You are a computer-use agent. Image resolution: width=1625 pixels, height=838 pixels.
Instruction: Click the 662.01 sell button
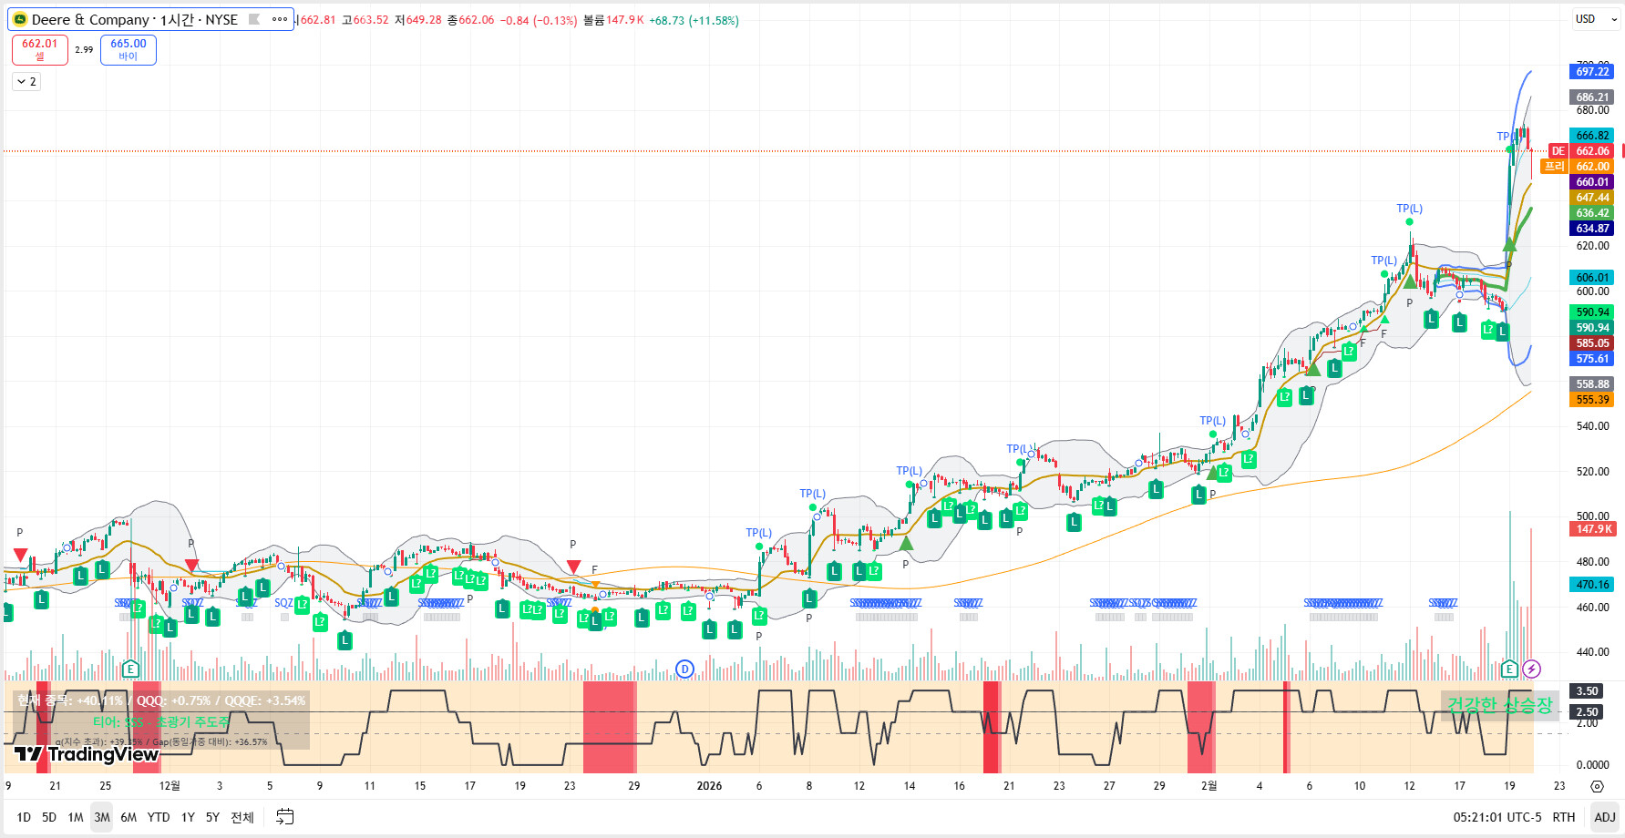pos(40,49)
